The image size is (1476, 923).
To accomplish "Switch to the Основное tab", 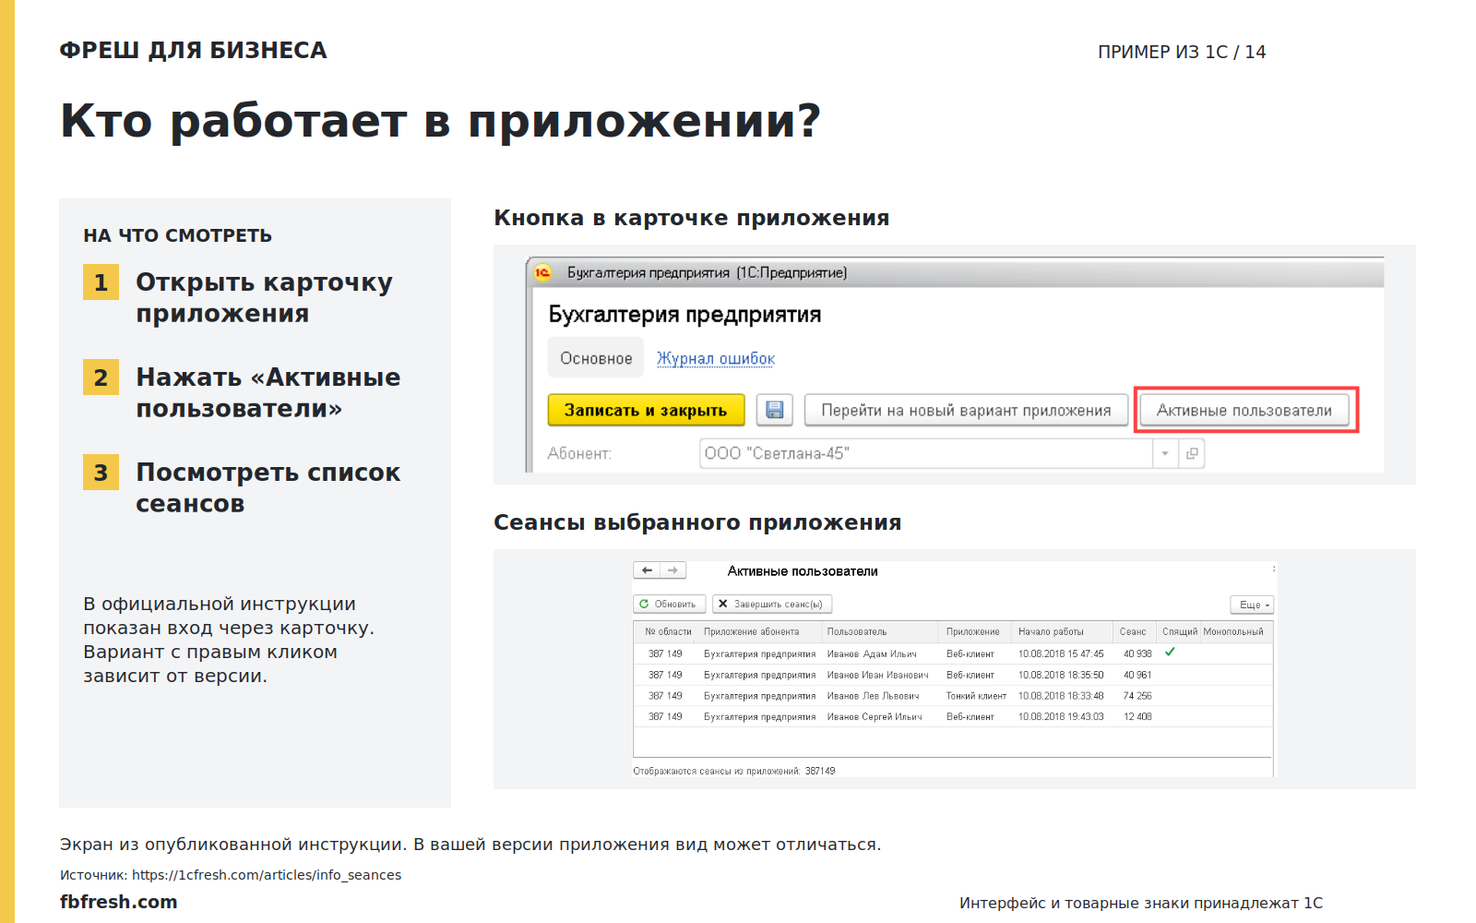I will click(x=596, y=358).
